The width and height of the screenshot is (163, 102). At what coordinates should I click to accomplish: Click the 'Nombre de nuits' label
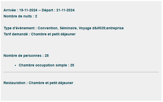tap(18, 16)
